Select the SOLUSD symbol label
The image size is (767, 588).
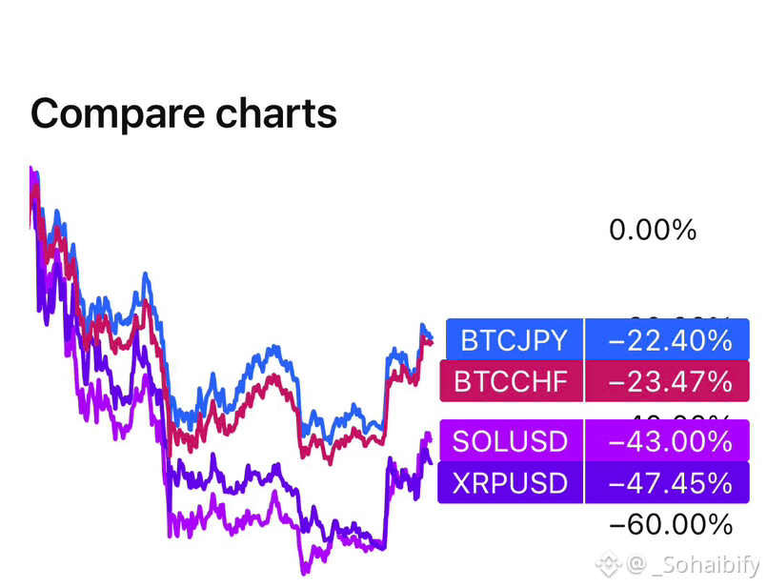[511, 440]
